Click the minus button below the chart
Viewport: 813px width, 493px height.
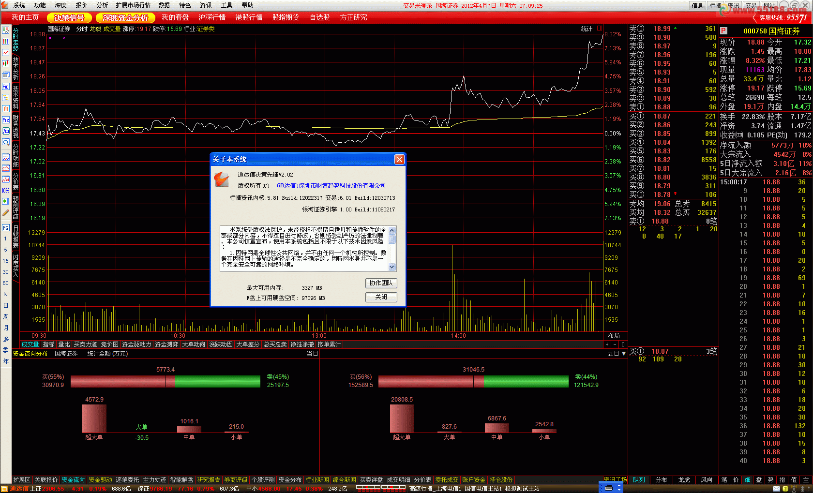615,344
